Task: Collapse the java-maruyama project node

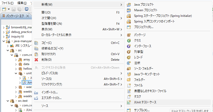Action: (x=4, y=41)
